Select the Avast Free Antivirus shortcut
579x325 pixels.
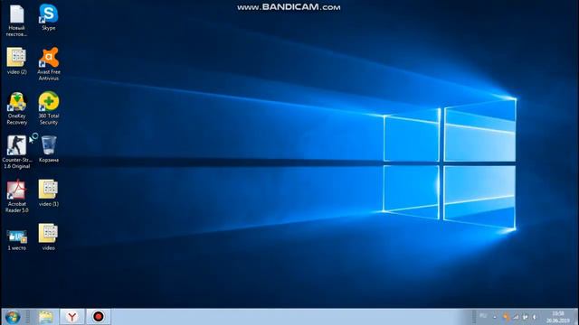click(49, 64)
